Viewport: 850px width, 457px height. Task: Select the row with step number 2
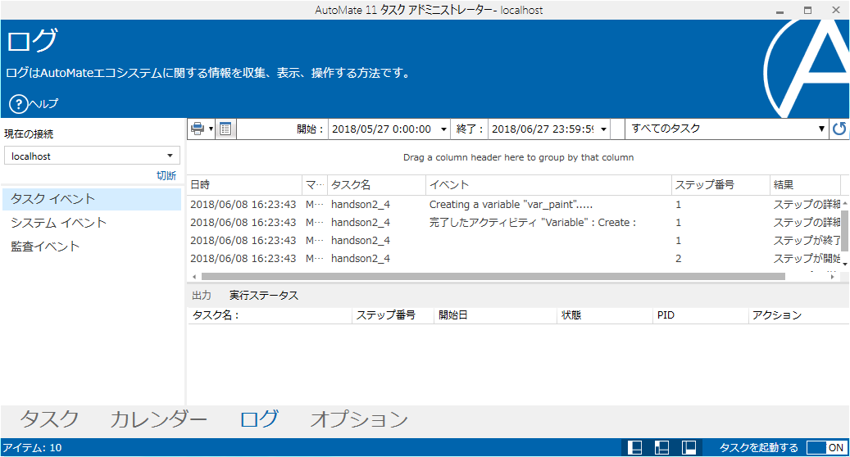[514, 258]
